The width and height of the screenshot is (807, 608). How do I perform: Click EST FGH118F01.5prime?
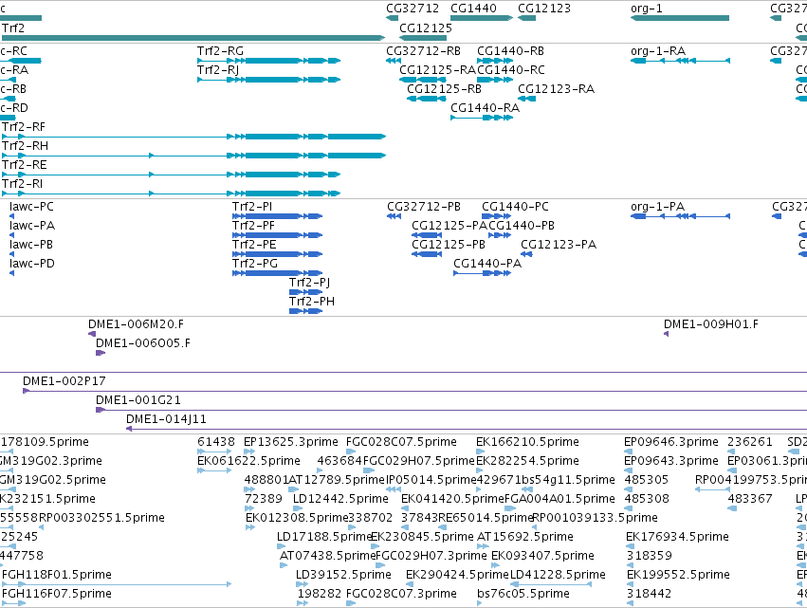click(x=117, y=585)
